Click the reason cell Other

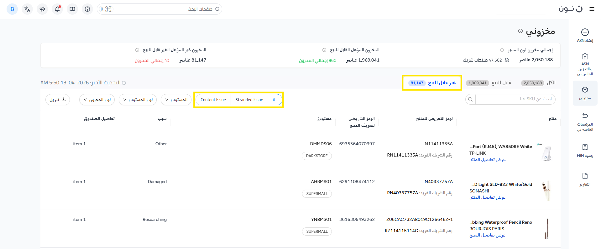coord(161,144)
